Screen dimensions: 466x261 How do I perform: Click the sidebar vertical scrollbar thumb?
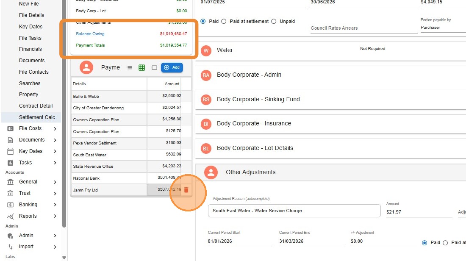[x=64, y=113]
